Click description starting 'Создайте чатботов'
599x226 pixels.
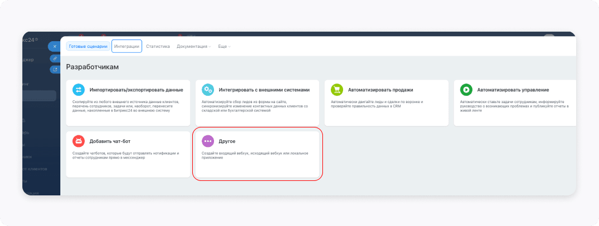(126, 155)
